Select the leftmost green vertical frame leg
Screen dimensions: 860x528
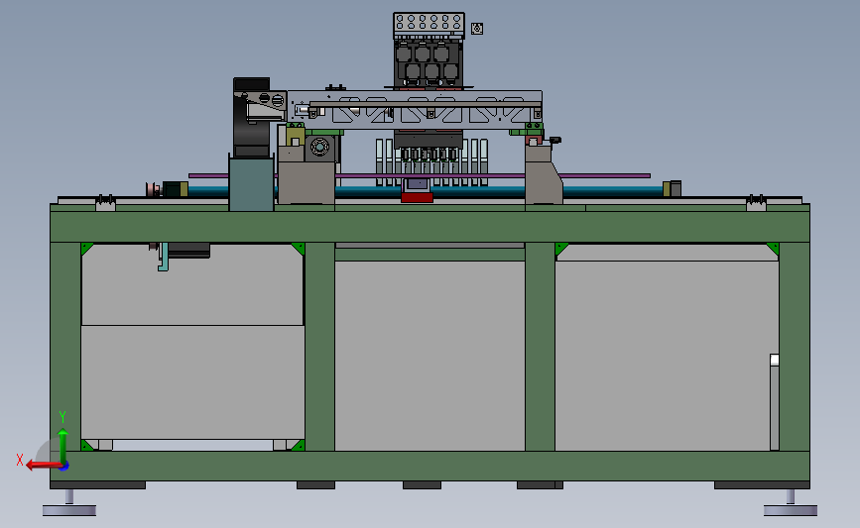click(x=65, y=347)
